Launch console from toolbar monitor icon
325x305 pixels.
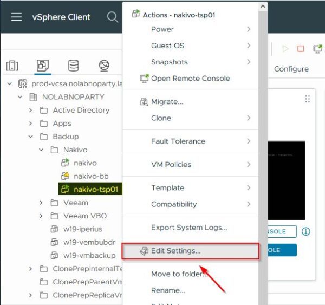[x=317, y=49]
